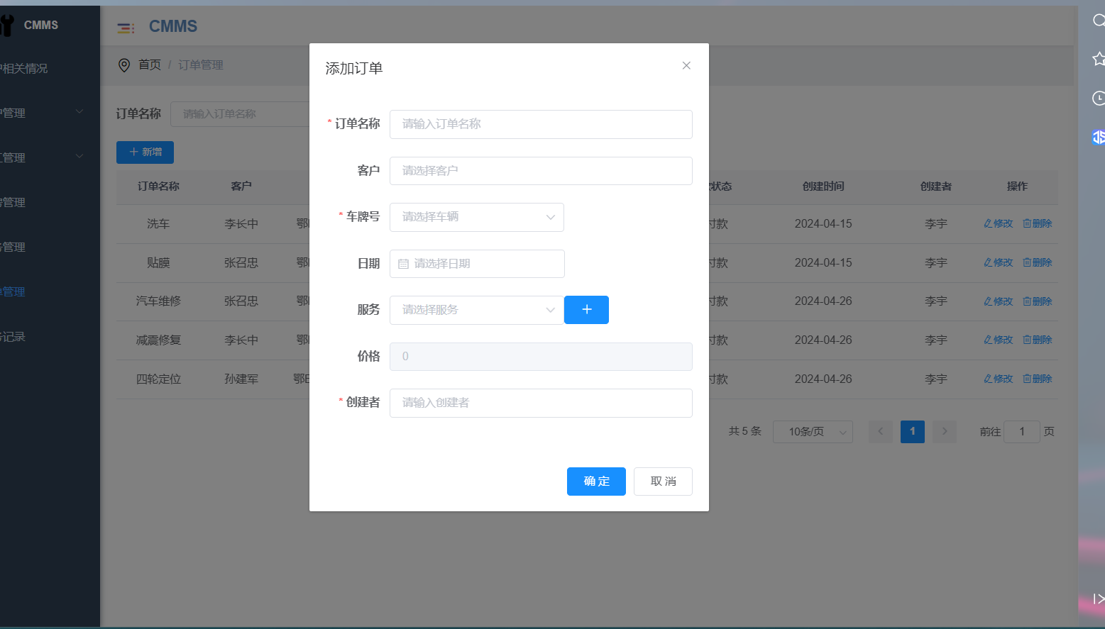Open the 车牌号 dropdown 请选择车辆
Viewport: 1105px width, 629px height.
coord(477,217)
